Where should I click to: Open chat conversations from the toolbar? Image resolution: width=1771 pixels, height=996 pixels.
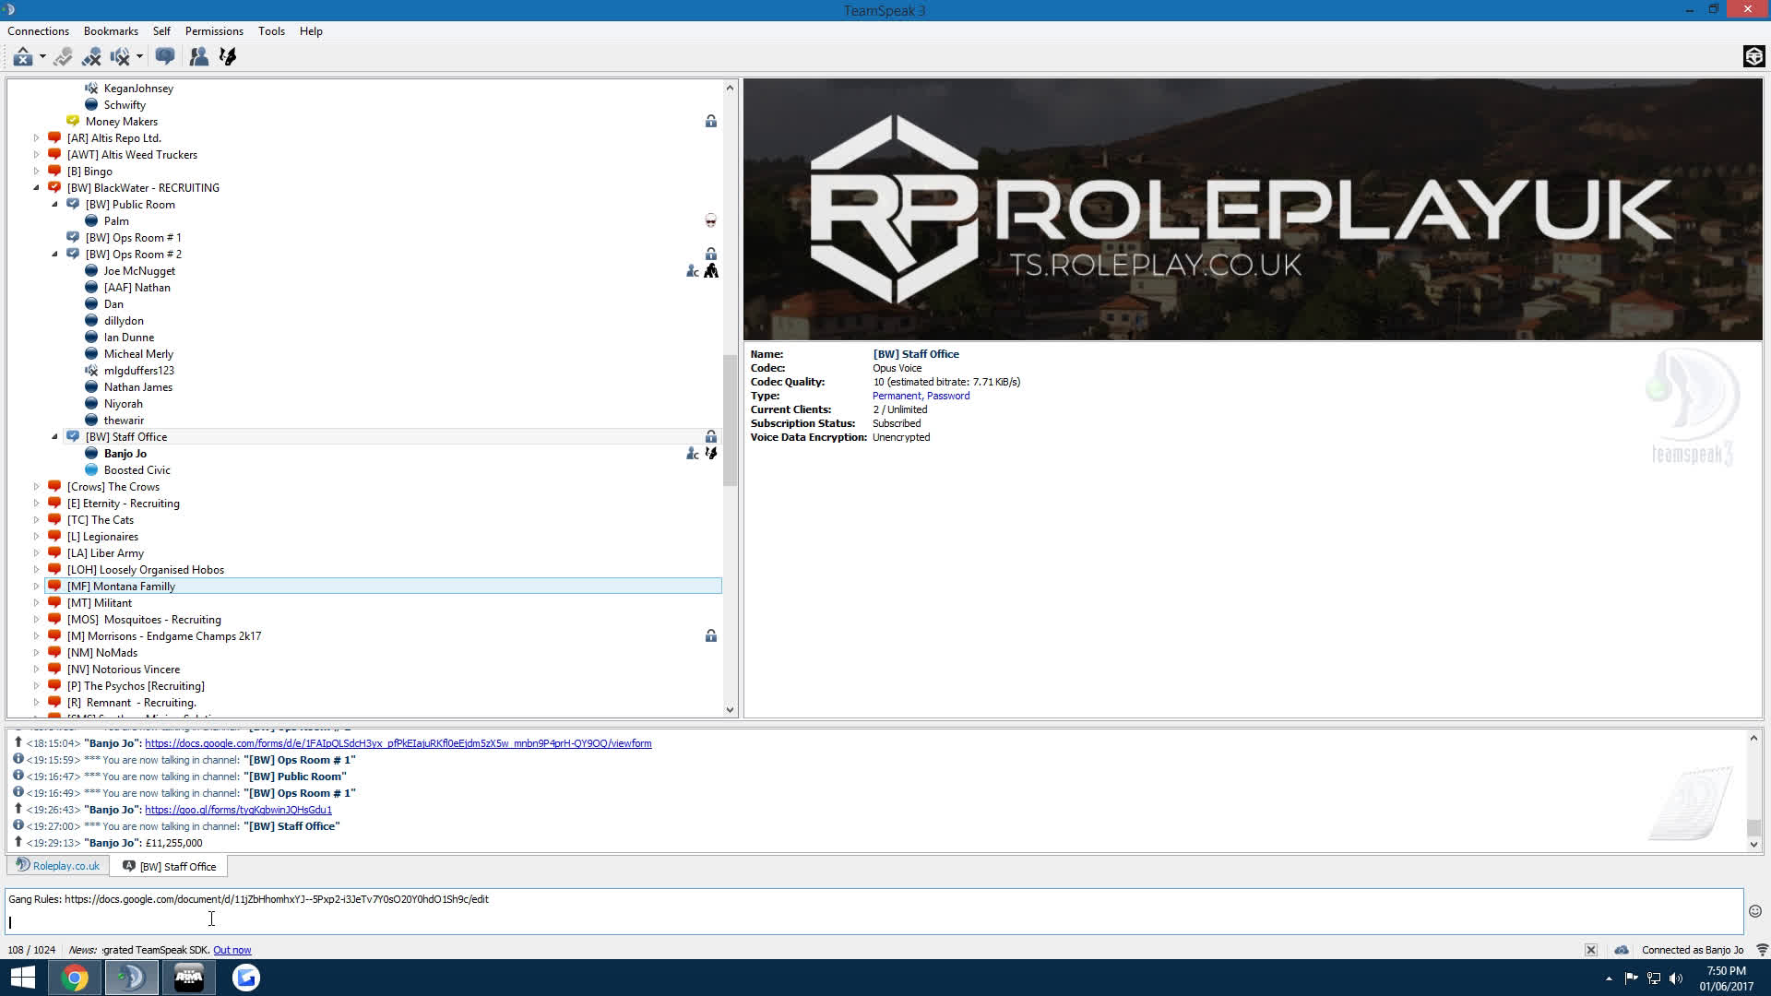[x=165, y=56]
